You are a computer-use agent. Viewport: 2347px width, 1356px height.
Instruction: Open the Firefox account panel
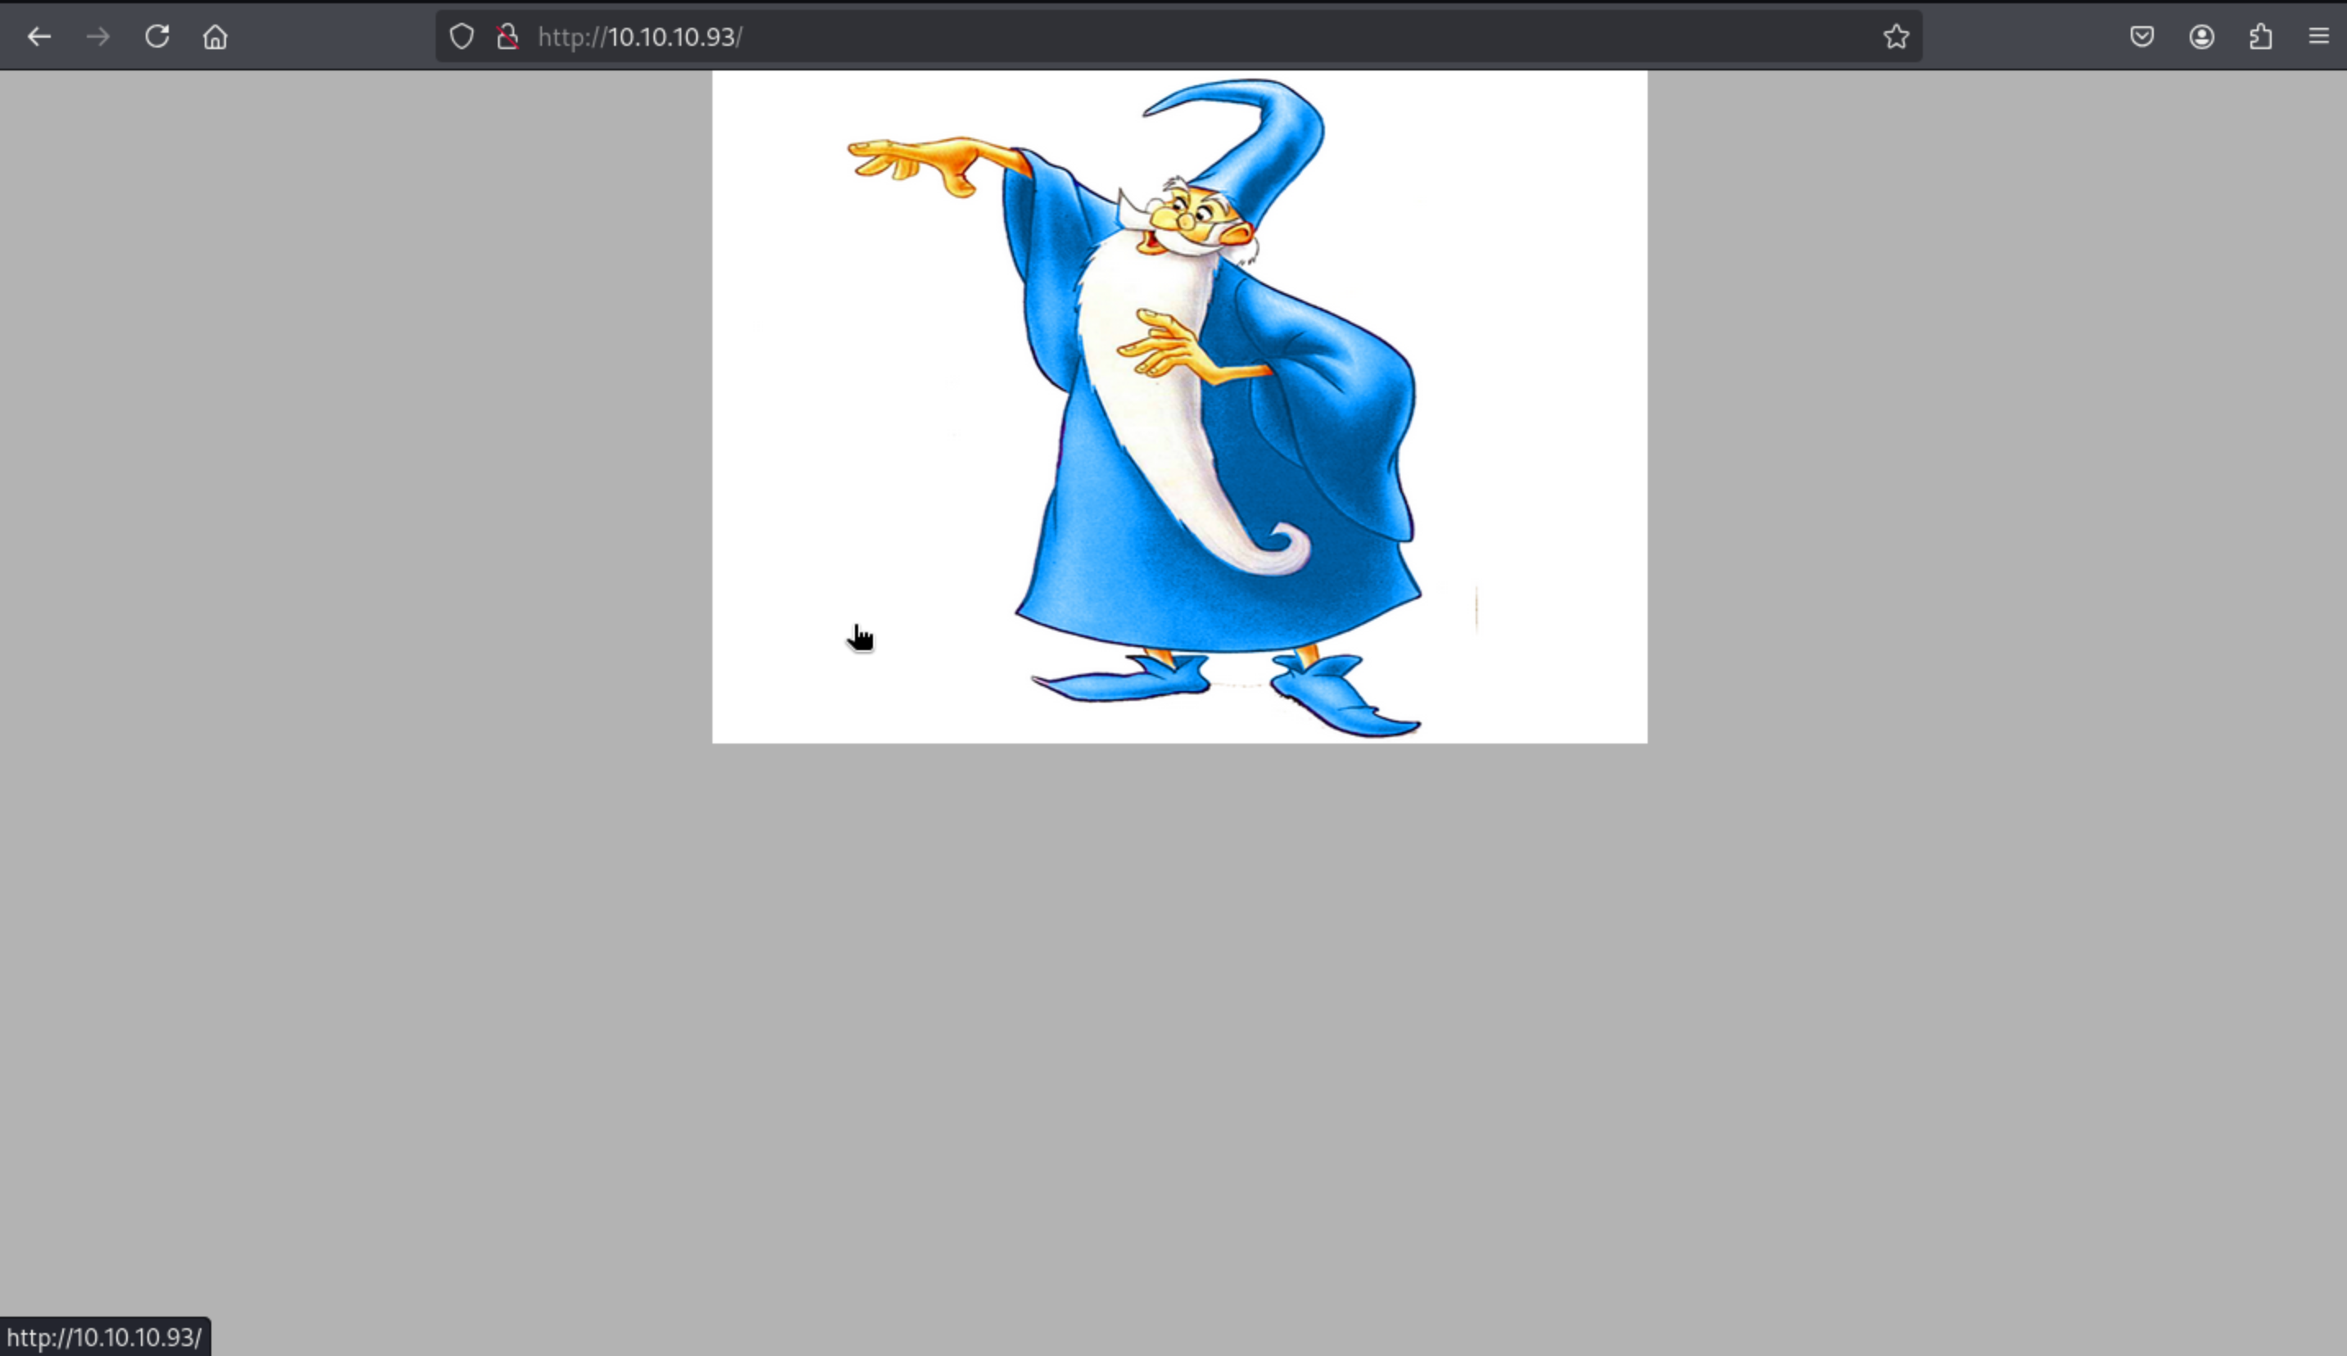[x=2202, y=37]
